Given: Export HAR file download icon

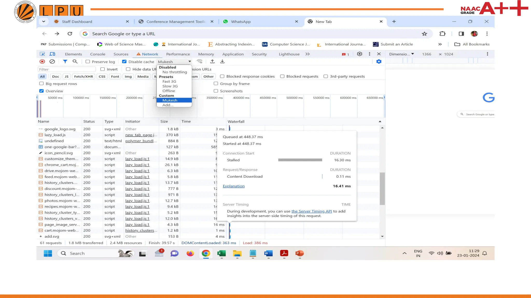Looking at the screenshot, I should (222, 62).
